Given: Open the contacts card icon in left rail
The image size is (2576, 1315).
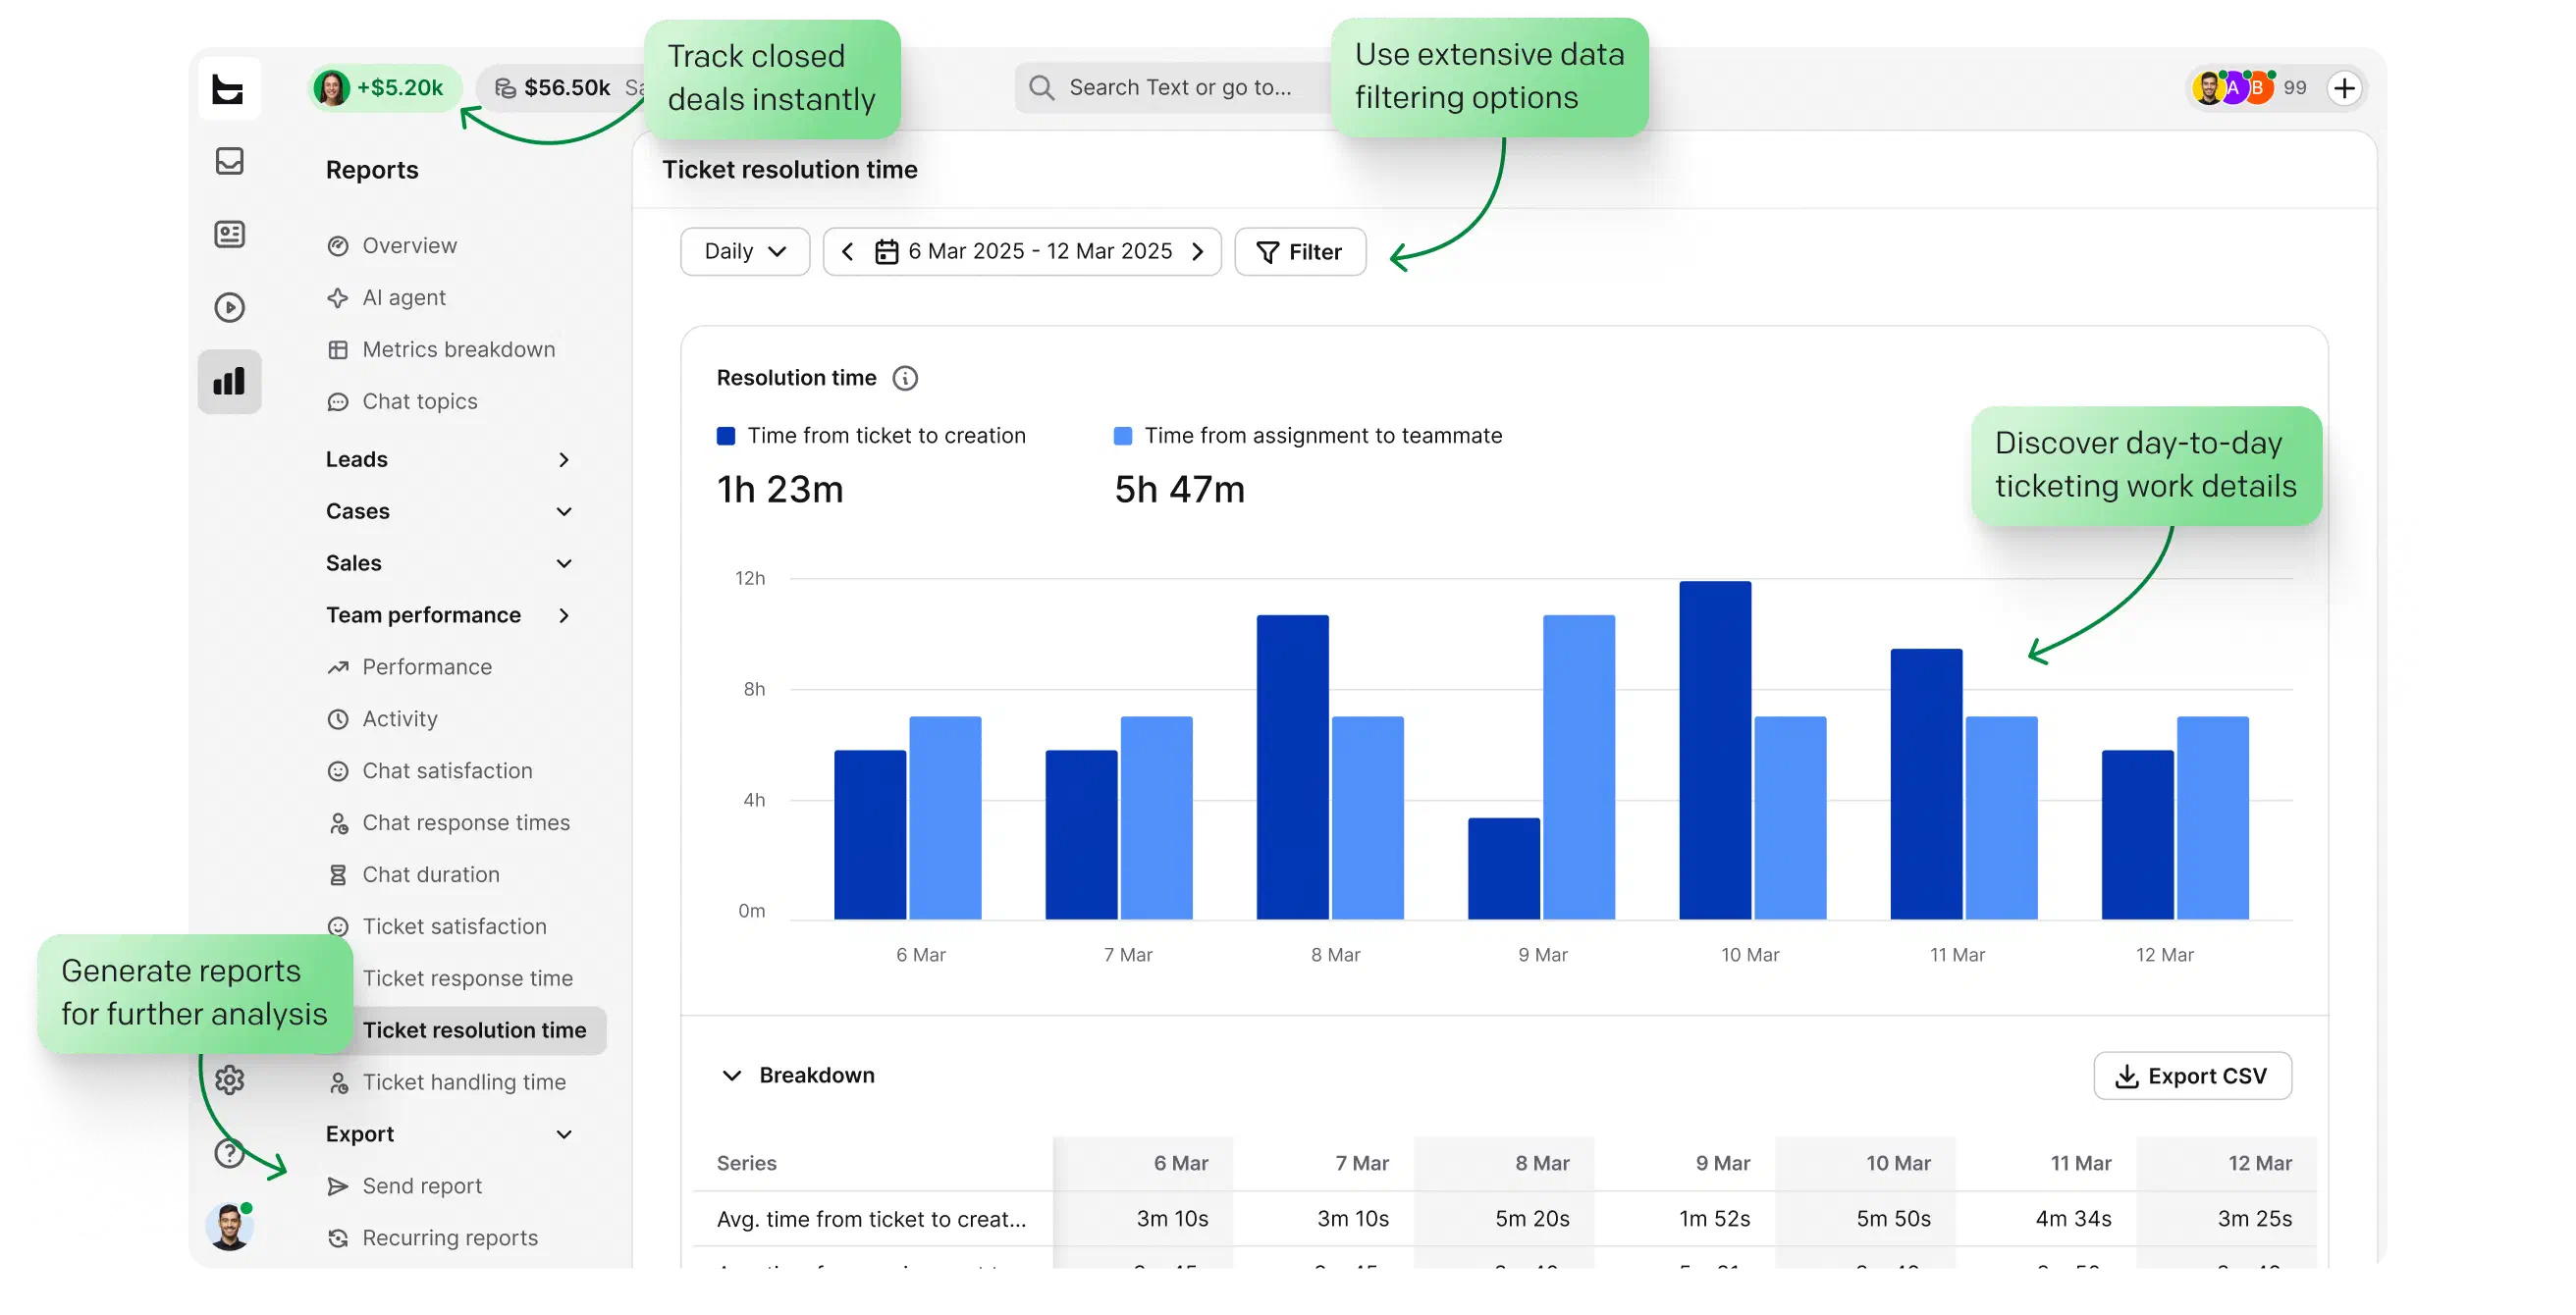Looking at the screenshot, I should [x=229, y=234].
